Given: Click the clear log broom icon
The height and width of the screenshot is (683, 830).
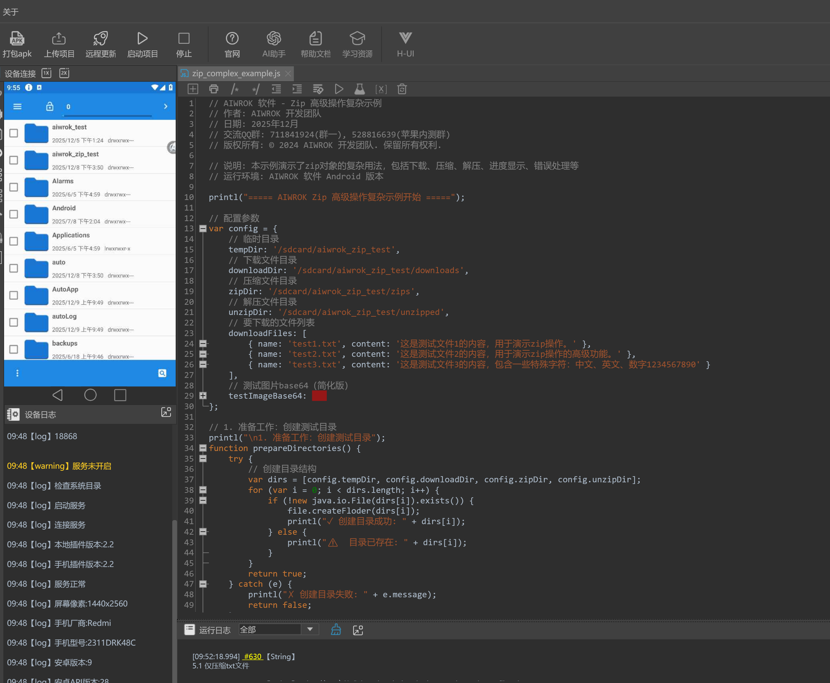Looking at the screenshot, I should (336, 630).
